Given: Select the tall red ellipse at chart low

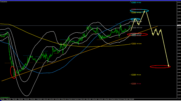Looking at the screenshot, I should (13, 72).
